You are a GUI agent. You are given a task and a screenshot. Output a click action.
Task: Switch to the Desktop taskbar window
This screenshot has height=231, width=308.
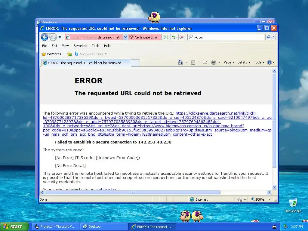pos(104,226)
